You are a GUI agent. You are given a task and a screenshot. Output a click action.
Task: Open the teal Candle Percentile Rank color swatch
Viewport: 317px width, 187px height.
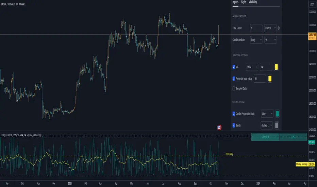pyautogui.click(x=278, y=114)
